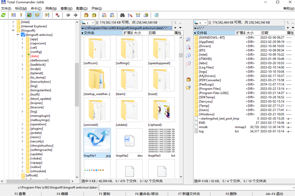This screenshot has height=196, width=295.
Task: Select the !trapfile1 jpg thumbnail
Action: pos(97,143)
